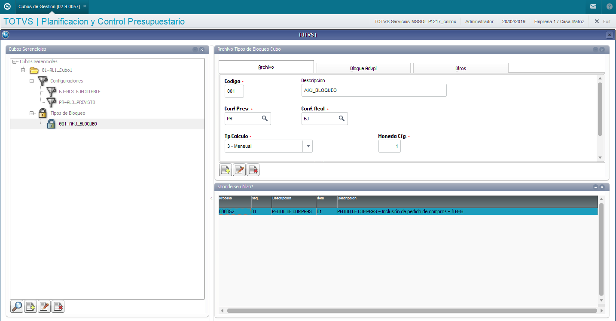
Task: Click the grid's horizontal scrollbar
Action: pyautogui.click(x=412, y=310)
